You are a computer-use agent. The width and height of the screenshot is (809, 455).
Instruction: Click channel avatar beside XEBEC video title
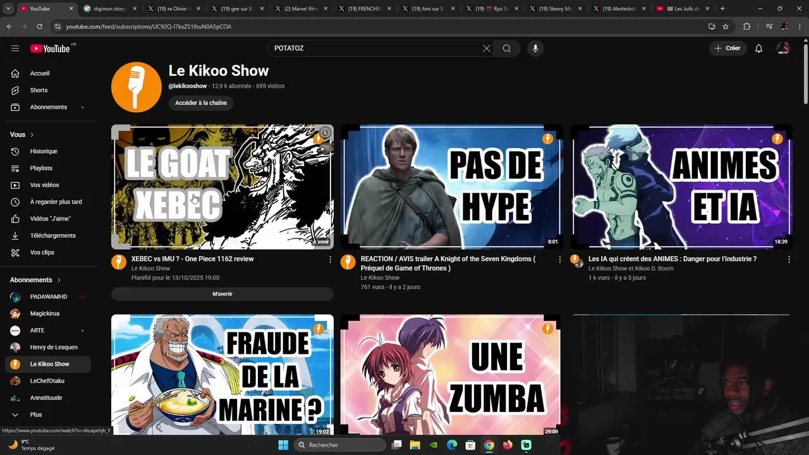119,262
